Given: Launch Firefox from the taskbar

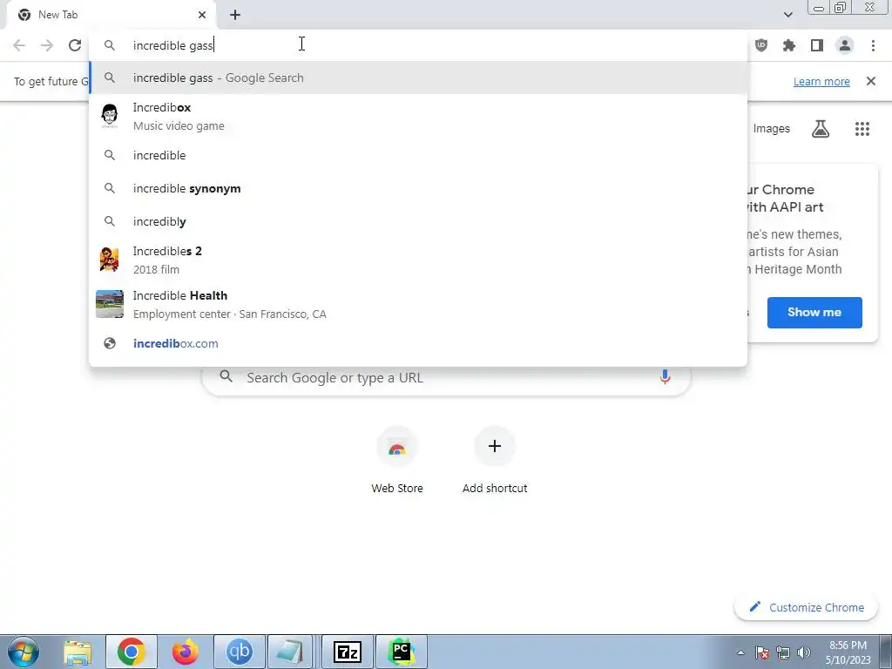Looking at the screenshot, I should (x=186, y=652).
